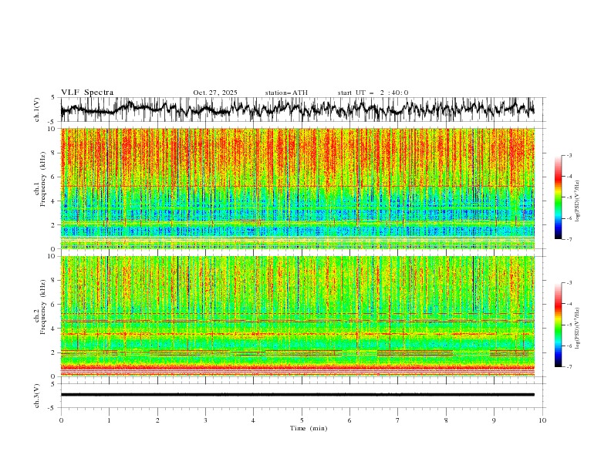Click time axis tick label "1"
611x472 pixels.
point(109,420)
